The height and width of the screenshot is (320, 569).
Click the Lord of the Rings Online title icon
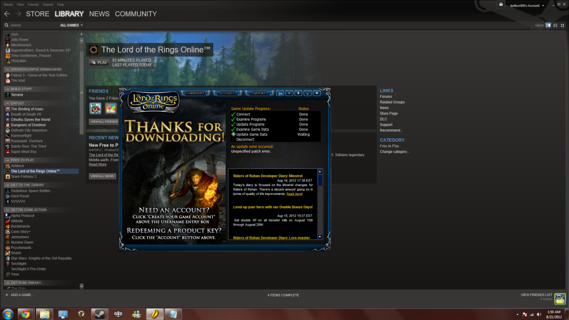(93, 49)
